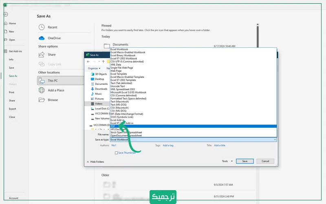Click the back arrow in the Backstage sidebar

[x=6, y=14]
